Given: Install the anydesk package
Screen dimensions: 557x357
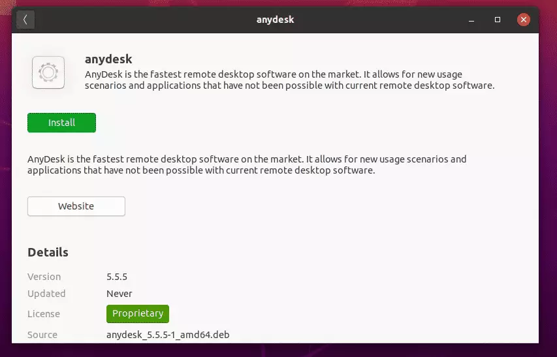Looking at the screenshot, I should point(61,123).
